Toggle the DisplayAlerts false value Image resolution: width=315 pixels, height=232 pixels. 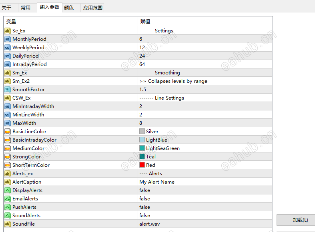tap(145, 190)
